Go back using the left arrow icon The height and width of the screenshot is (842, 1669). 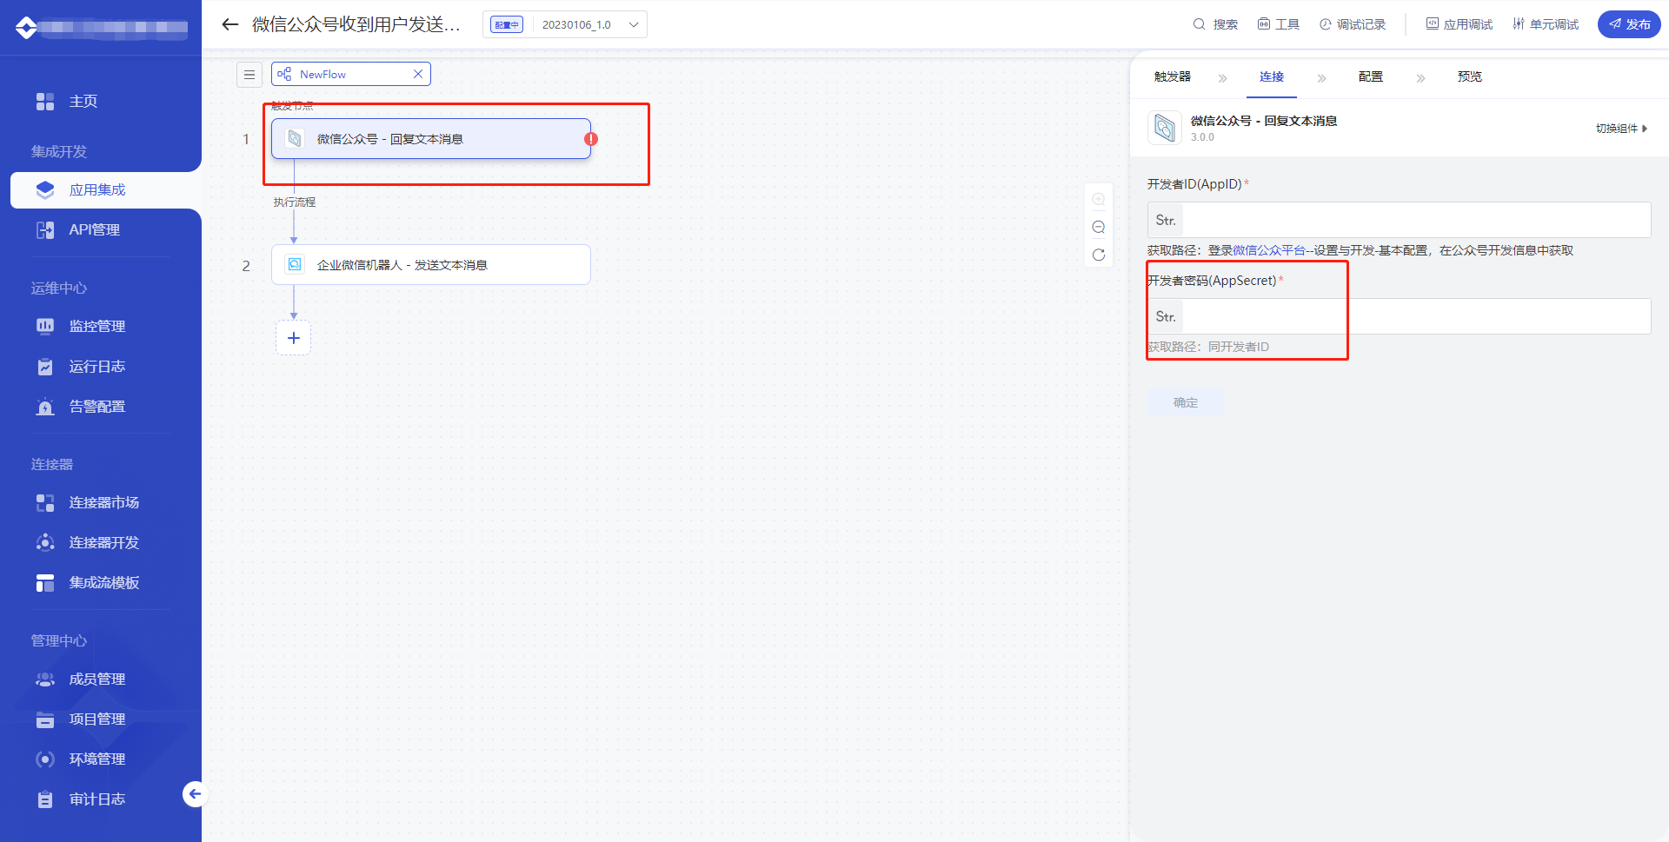pos(229,24)
